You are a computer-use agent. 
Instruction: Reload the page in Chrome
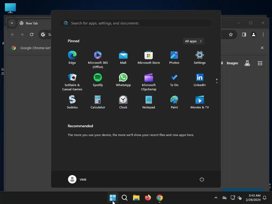point(32,35)
